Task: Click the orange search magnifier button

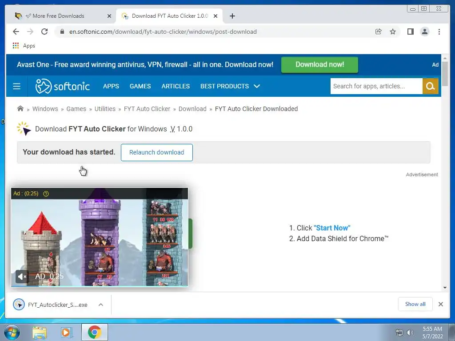Action: click(x=430, y=86)
